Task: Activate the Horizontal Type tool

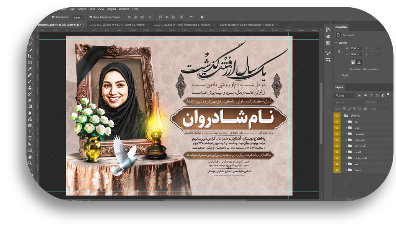Action: pos(30,138)
